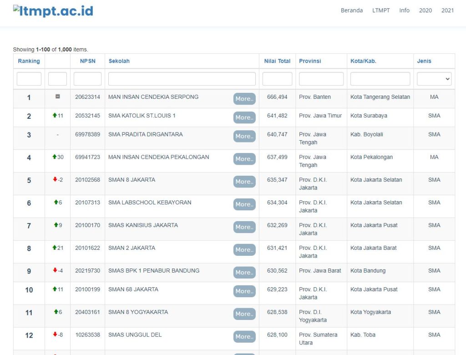Sort table by NPSN column header

click(x=88, y=61)
